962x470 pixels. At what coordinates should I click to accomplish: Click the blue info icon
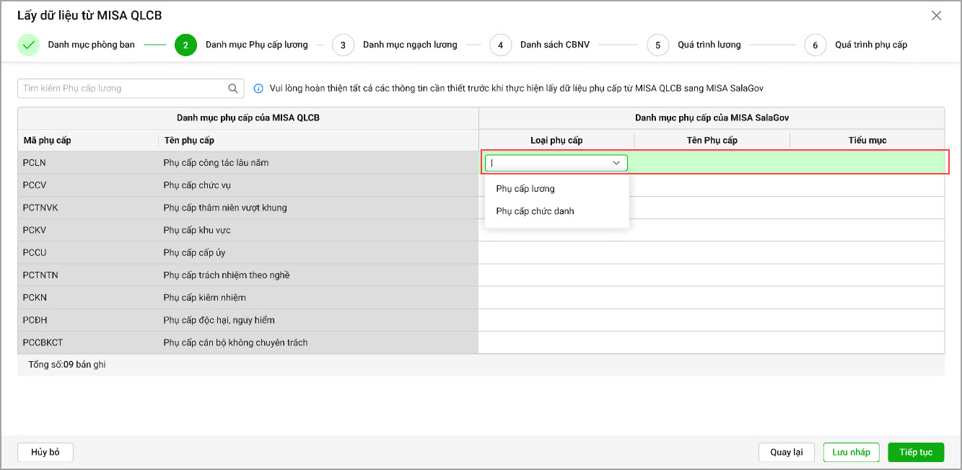(258, 89)
